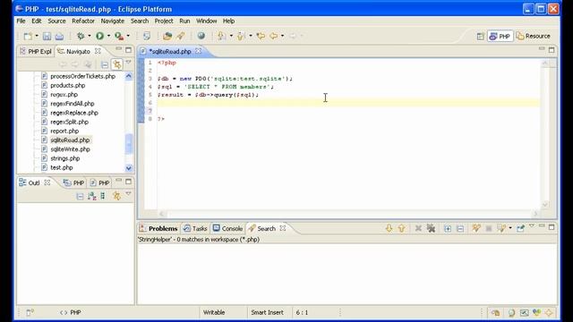Select products.php in Navigator

coord(68,85)
